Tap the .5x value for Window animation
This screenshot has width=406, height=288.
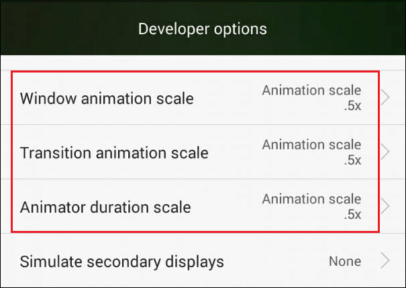click(351, 106)
